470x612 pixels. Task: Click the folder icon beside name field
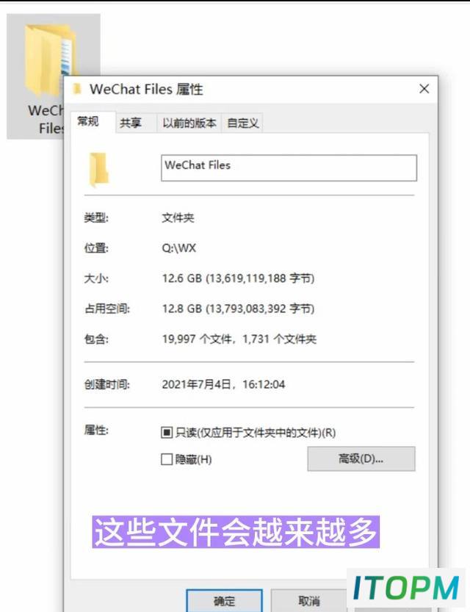coord(98,170)
